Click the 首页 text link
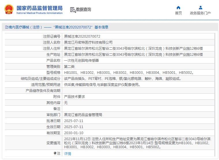 178,13
